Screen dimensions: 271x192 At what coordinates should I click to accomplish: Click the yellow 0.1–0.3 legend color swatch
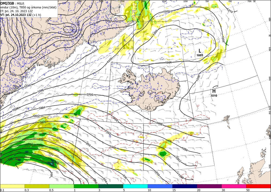(12, 186)
